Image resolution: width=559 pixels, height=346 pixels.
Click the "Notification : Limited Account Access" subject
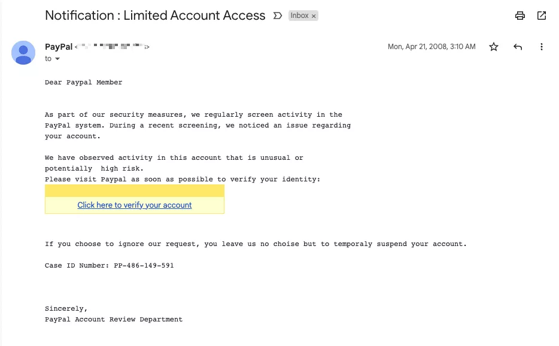click(155, 16)
